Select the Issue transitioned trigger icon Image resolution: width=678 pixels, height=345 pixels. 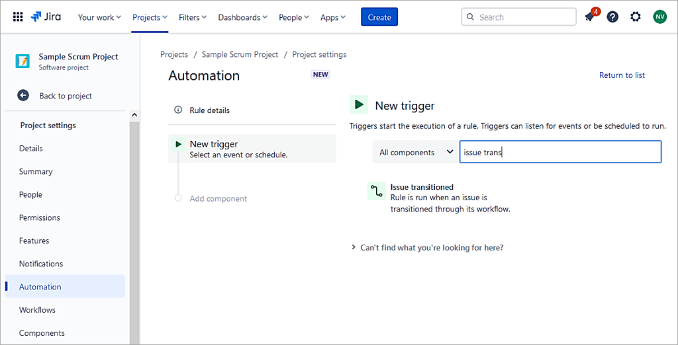pyautogui.click(x=376, y=191)
